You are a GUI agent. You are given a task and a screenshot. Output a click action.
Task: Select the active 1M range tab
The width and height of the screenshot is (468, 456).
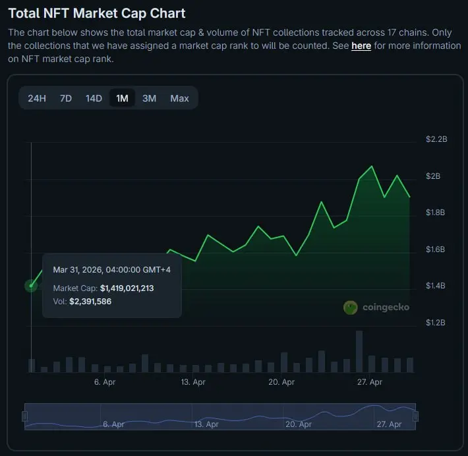[x=122, y=98]
